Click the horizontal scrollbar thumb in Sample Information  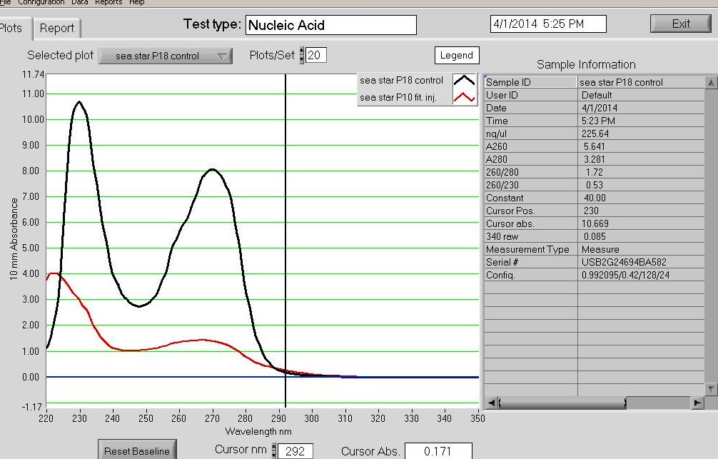[562, 403]
